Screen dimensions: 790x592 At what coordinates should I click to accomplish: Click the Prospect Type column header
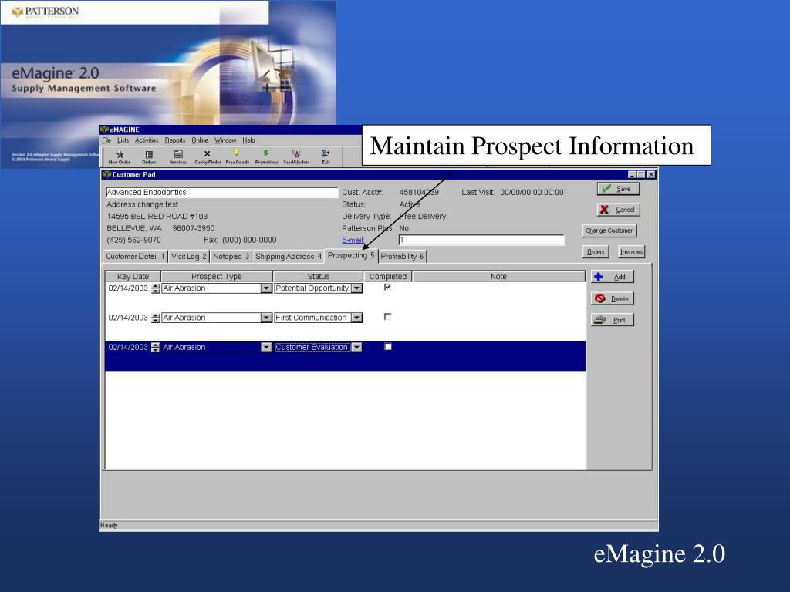217,277
